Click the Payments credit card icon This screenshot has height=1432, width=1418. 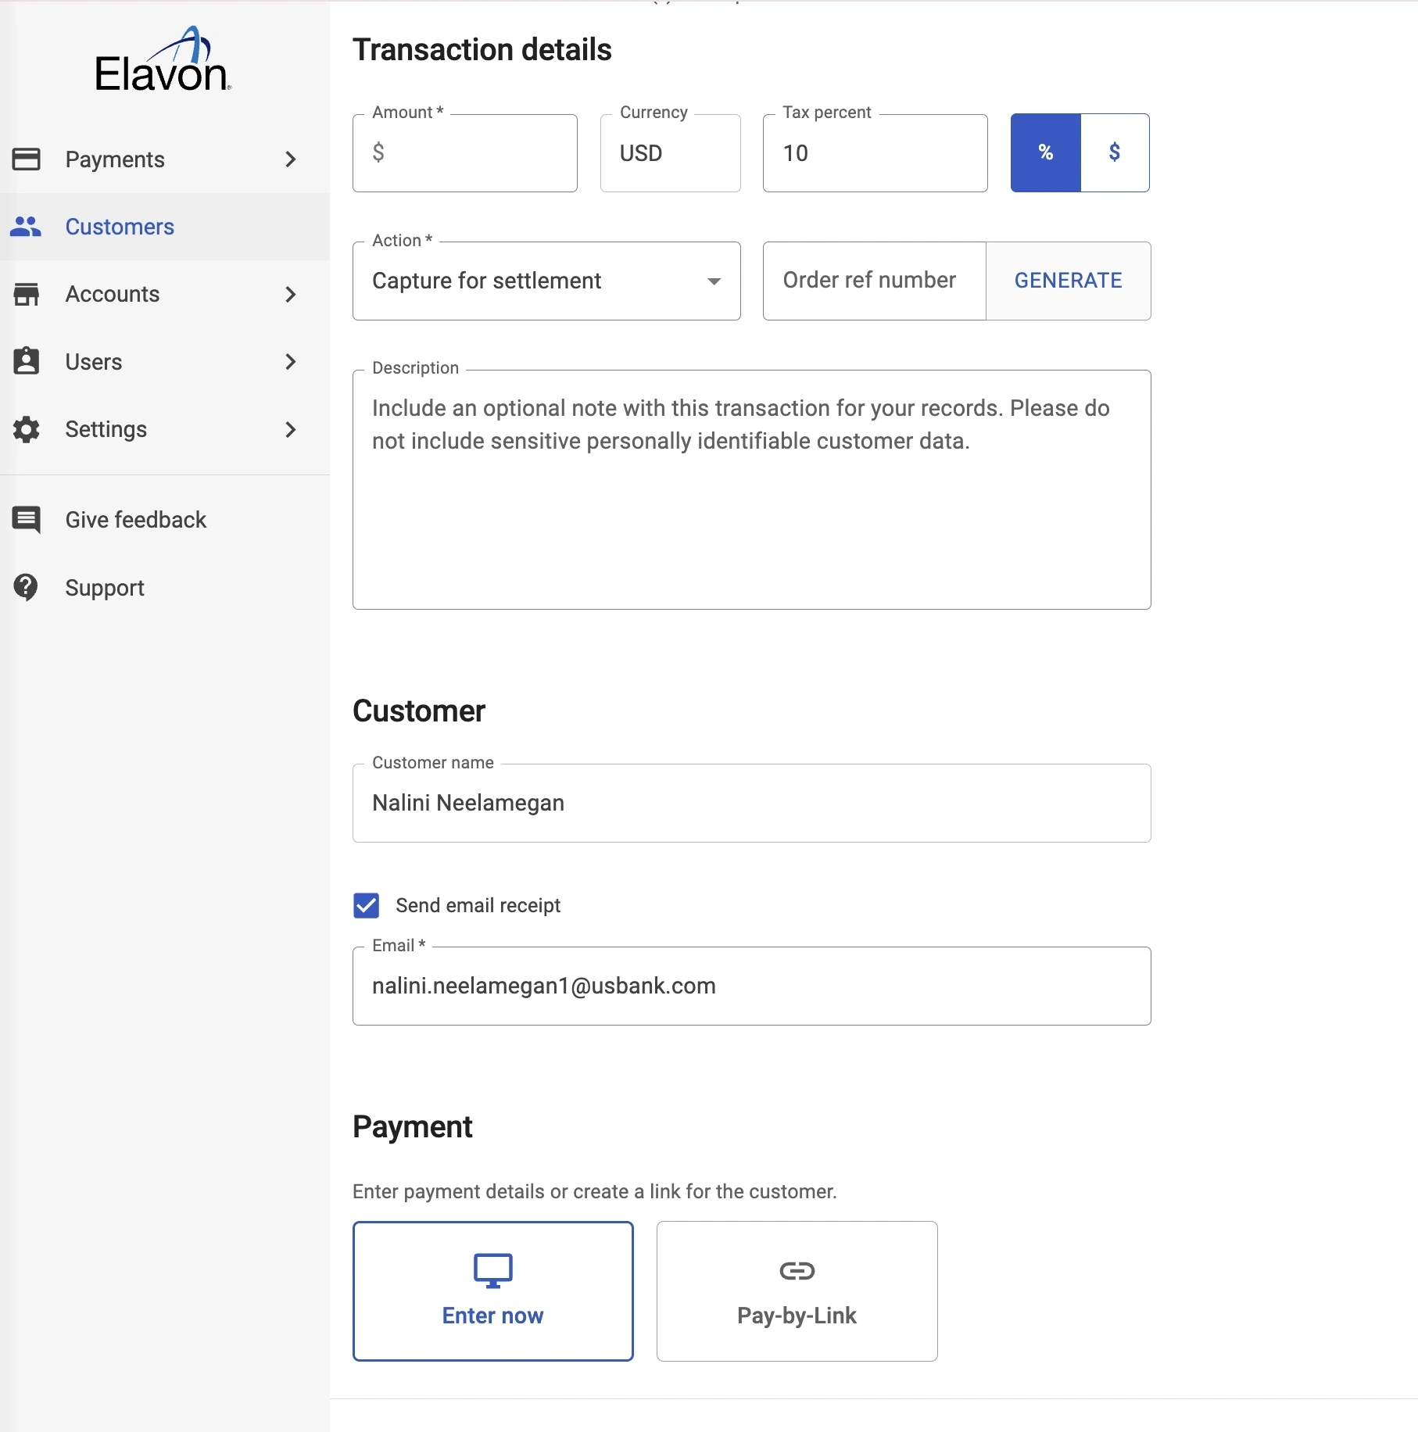coord(27,159)
